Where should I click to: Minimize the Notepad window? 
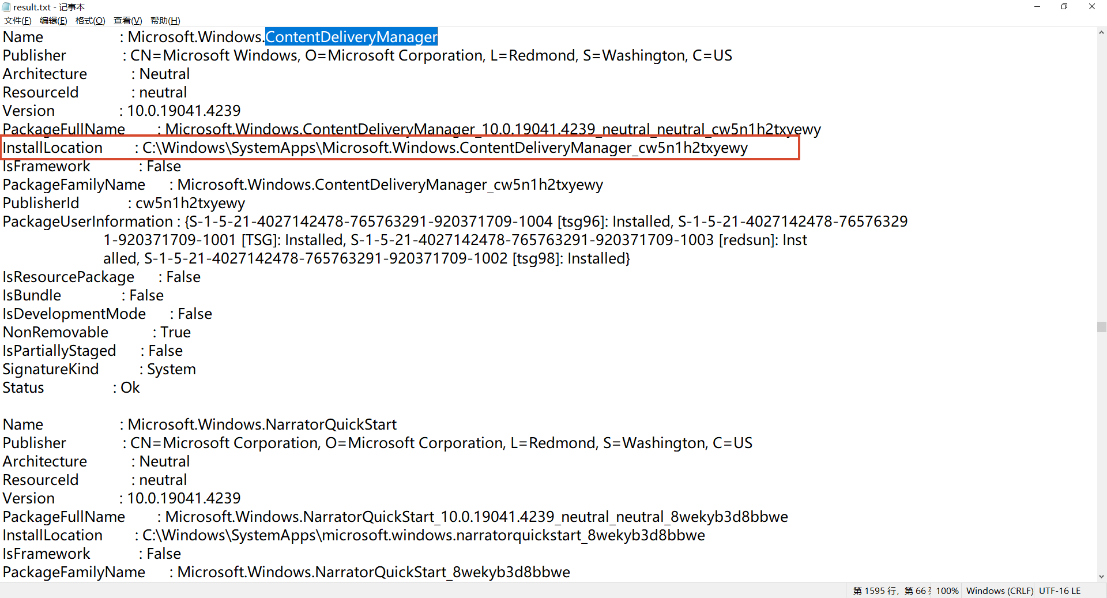(1037, 7)
